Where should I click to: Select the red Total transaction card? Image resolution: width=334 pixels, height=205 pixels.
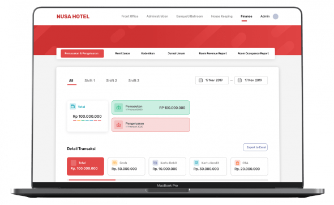[85, 166]
